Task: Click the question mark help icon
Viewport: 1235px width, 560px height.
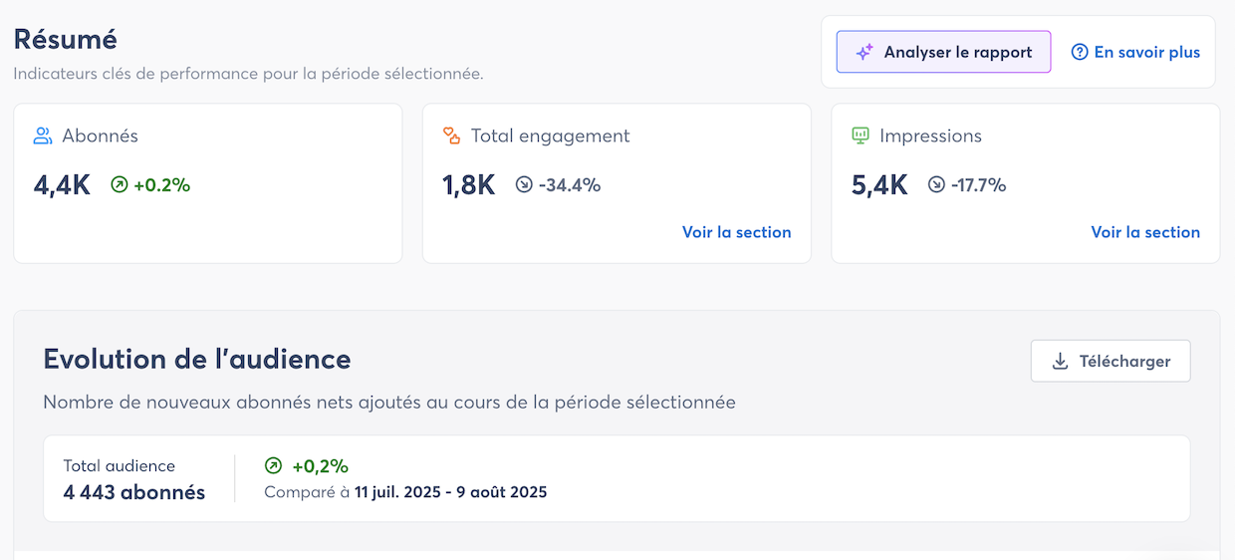Action: (1080, 52)
